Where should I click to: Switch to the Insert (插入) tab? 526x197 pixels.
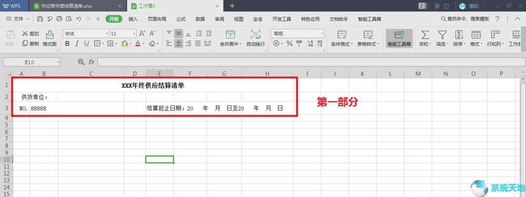click(133, 19)
